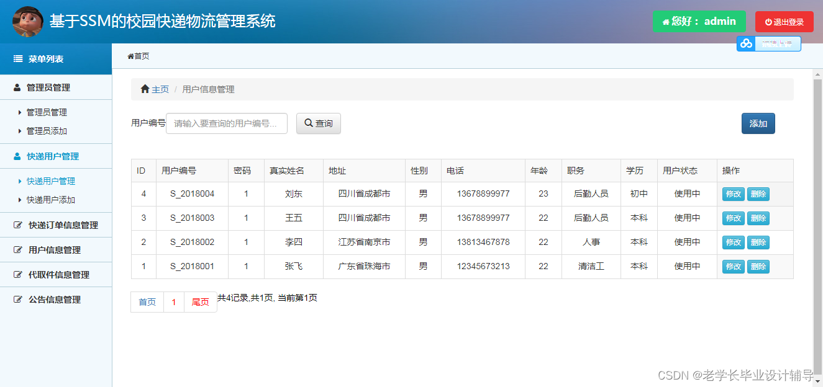Click the edit icon for 用户信息管理
Screen dimensions: 823x387
coord(18,250)
